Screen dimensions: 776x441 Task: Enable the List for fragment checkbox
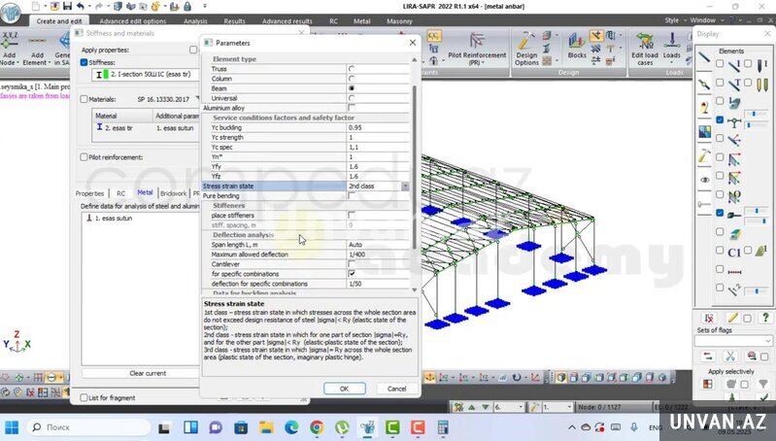pos(84,397)
